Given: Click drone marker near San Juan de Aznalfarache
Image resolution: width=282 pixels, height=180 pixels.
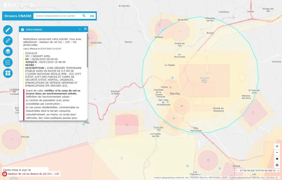Looking at the screenshot, I should (168, 102).
